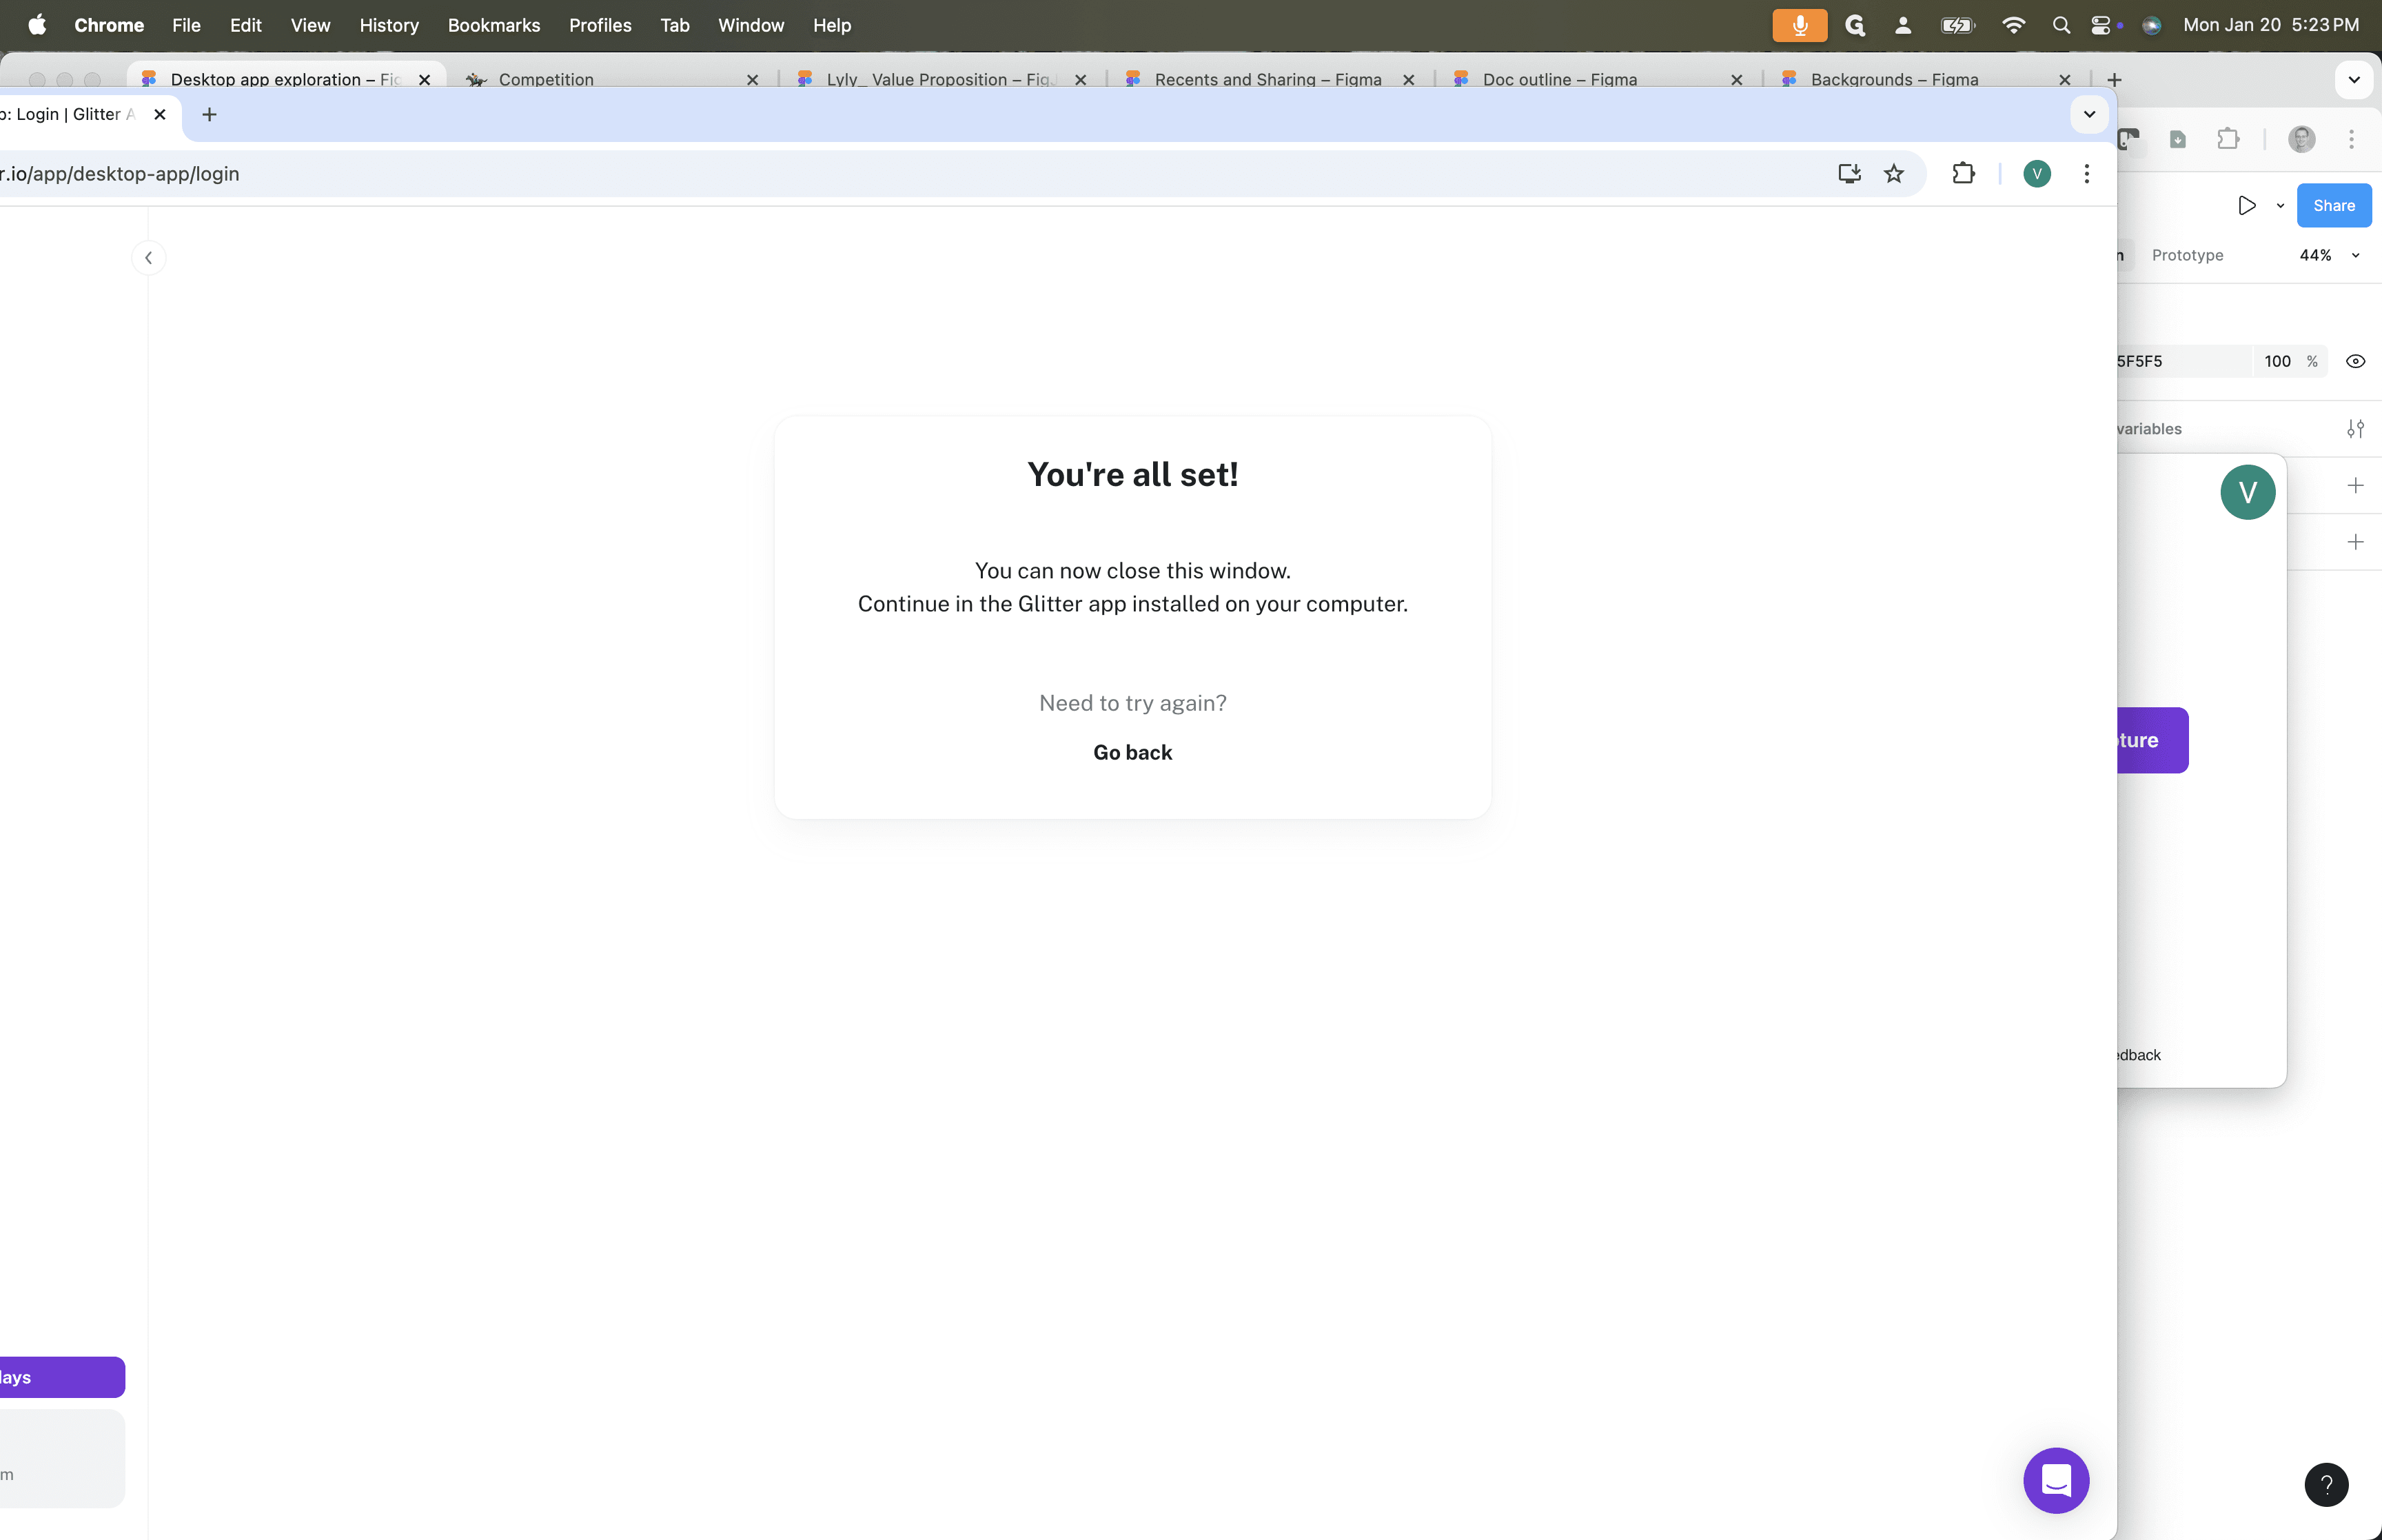Close the Doc outline Figma tab

(1736, 80)
